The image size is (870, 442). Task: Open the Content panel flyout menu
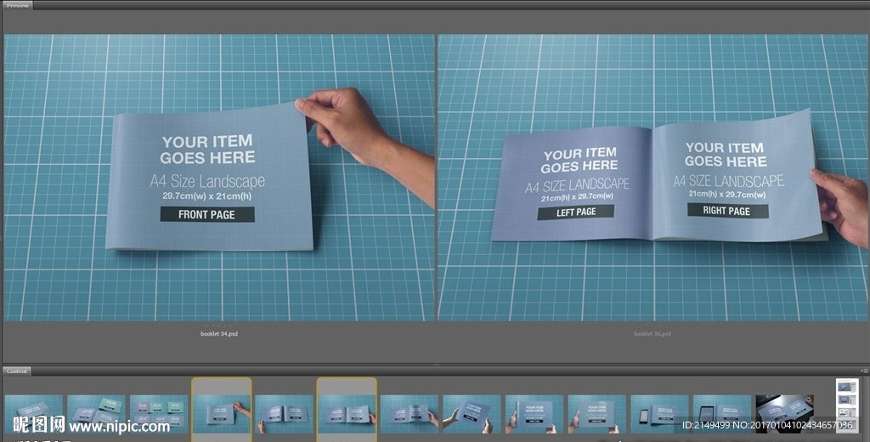(x=864, y=371)
